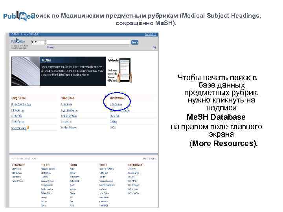Focus the PubMed search input field
The width and height of the screenshot is (283, 212).
click(88, 42)
